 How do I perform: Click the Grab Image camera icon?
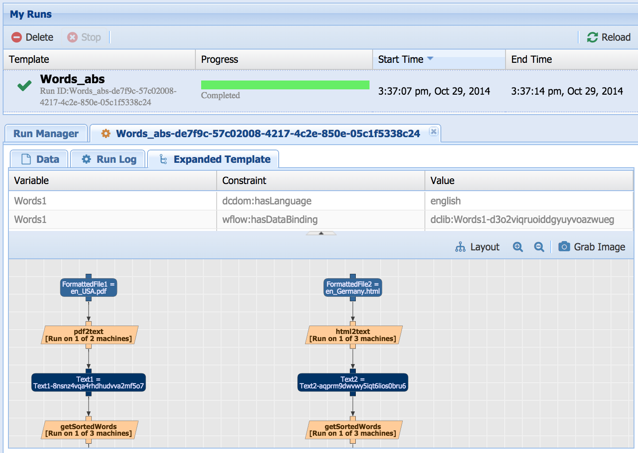tap(564, 246)
